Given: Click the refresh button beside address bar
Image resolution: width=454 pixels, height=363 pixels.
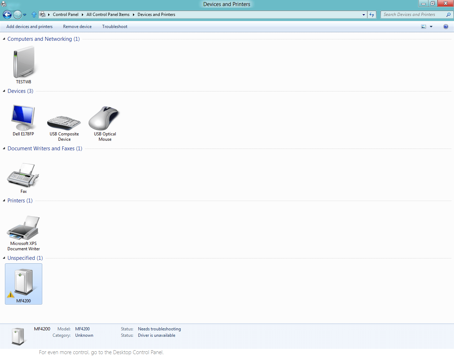Looking at the screenshot, I should (372, 15).
